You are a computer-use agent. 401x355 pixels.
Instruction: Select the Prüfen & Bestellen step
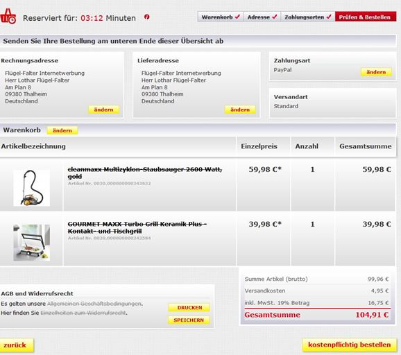(x=365, y=17)
